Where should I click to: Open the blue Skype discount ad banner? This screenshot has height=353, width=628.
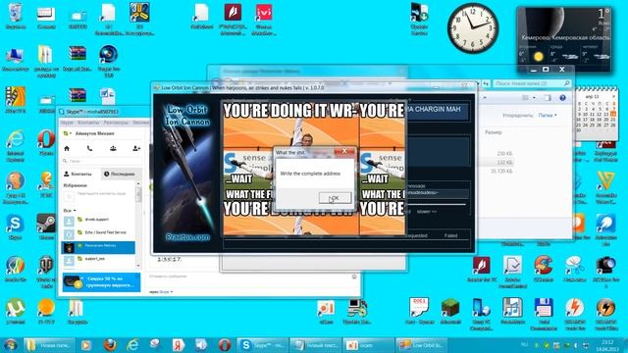pyautogui.click(x=101, y=282)
